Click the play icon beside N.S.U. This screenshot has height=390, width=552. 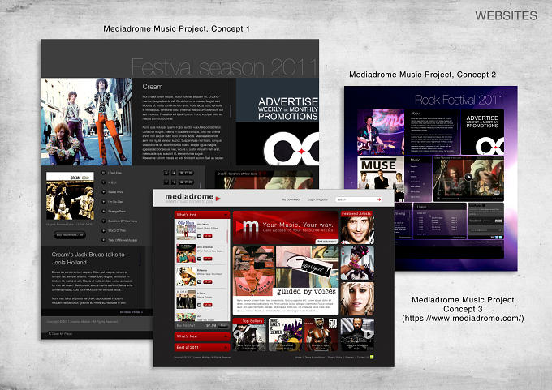[x=104, y=182]
